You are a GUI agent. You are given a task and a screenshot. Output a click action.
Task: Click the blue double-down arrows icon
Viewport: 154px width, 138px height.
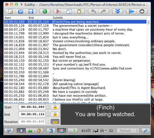(x=118, y=11)
